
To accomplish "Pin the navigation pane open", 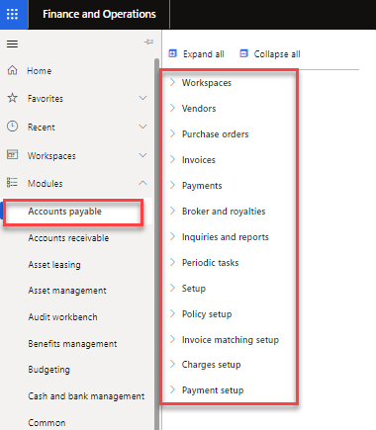I will click(x=148, y=43).
